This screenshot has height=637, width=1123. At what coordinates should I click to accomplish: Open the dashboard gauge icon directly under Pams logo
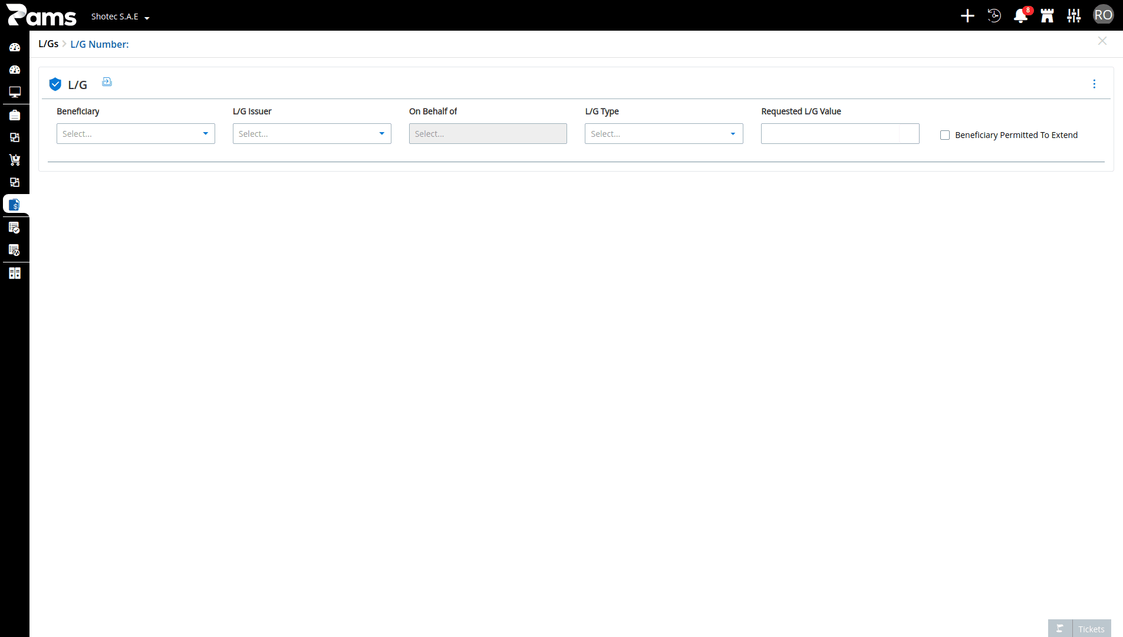pos(15,47)
